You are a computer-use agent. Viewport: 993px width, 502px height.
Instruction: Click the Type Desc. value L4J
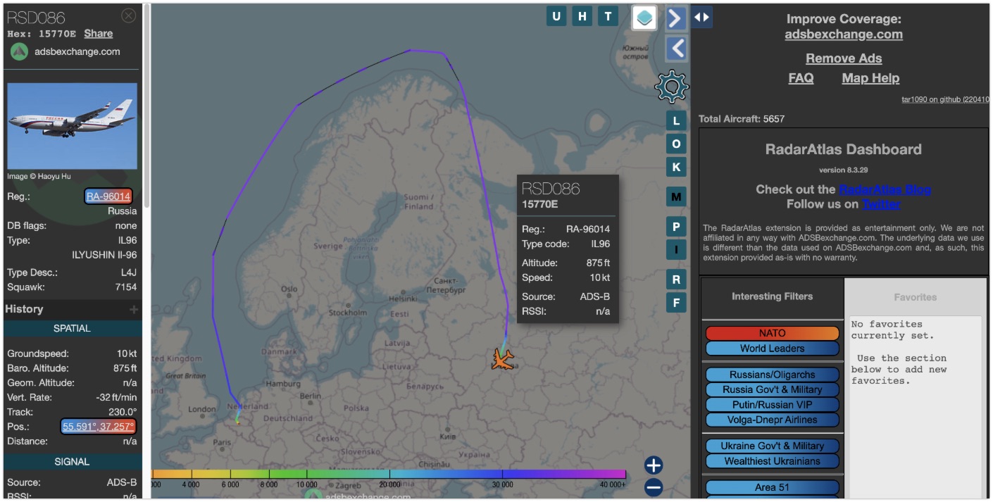click(x=129, y=272)
